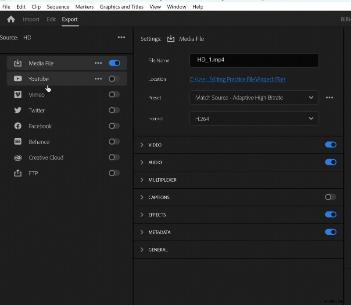The height and width of the screenshot is (305, 351).
Task: Expand the Multiplexer section
Action: click(x=142, y=179)
